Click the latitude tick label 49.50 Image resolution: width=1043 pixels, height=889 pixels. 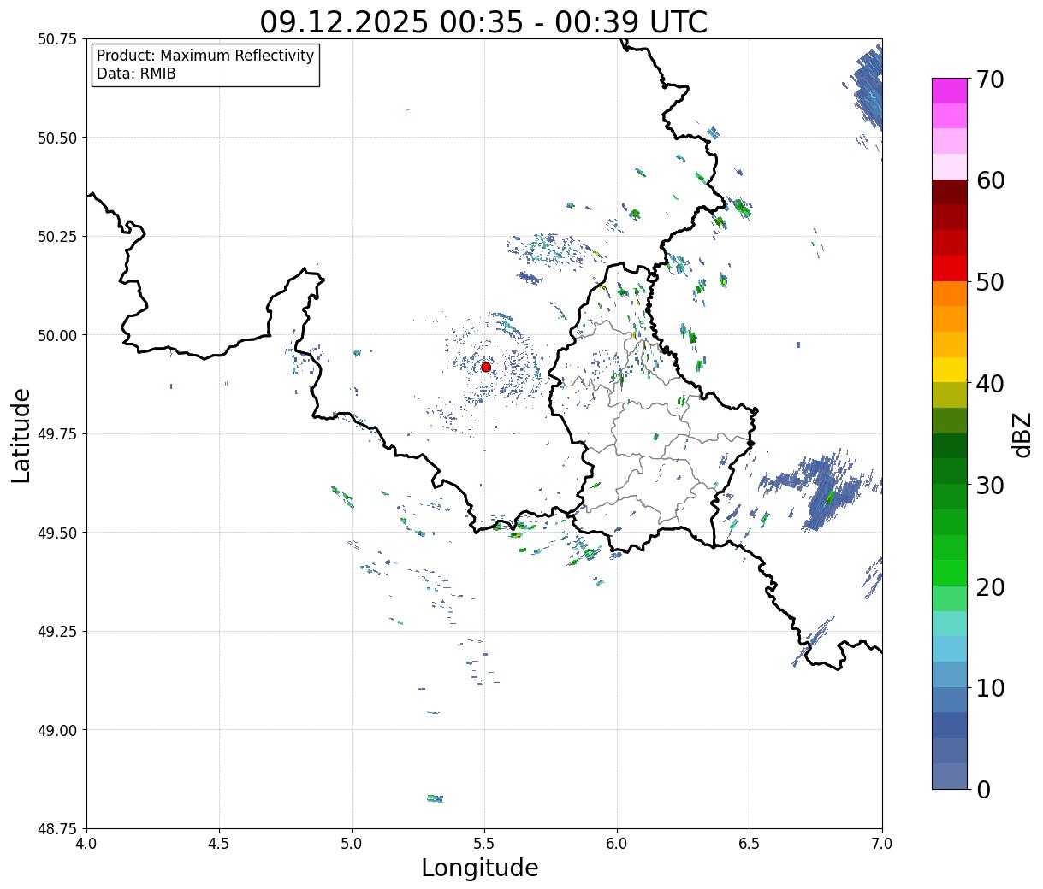(x=56, y=533)
